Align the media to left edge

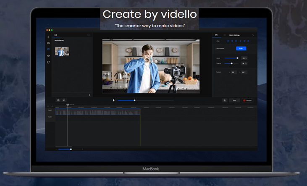coord(228,41)
